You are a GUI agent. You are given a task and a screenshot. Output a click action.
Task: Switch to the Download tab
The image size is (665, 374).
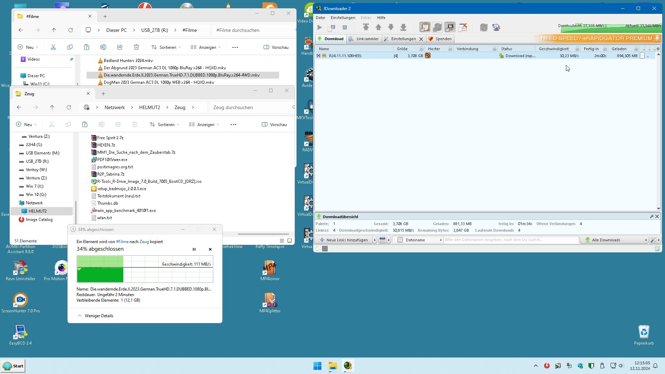[x=330, y=39]
